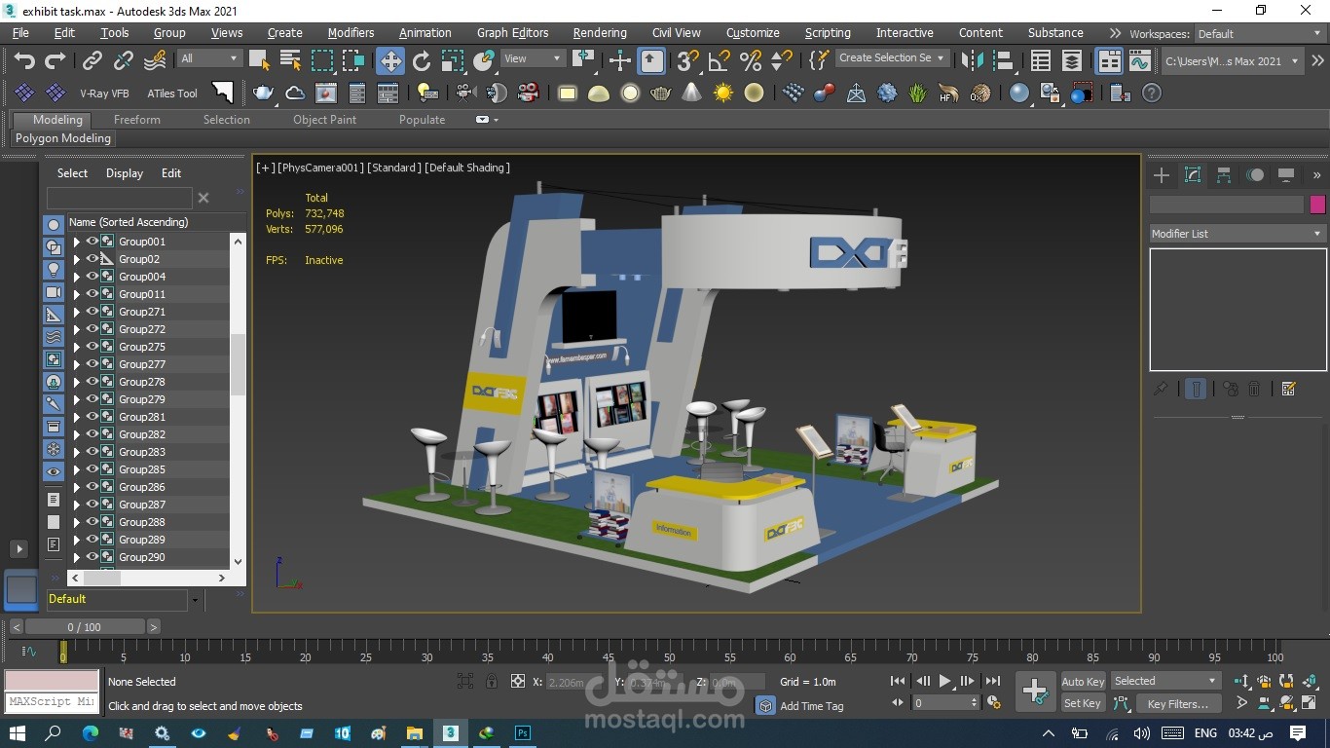
Task: Open the Display command panel tab
Action: [x=1286, y=175]
